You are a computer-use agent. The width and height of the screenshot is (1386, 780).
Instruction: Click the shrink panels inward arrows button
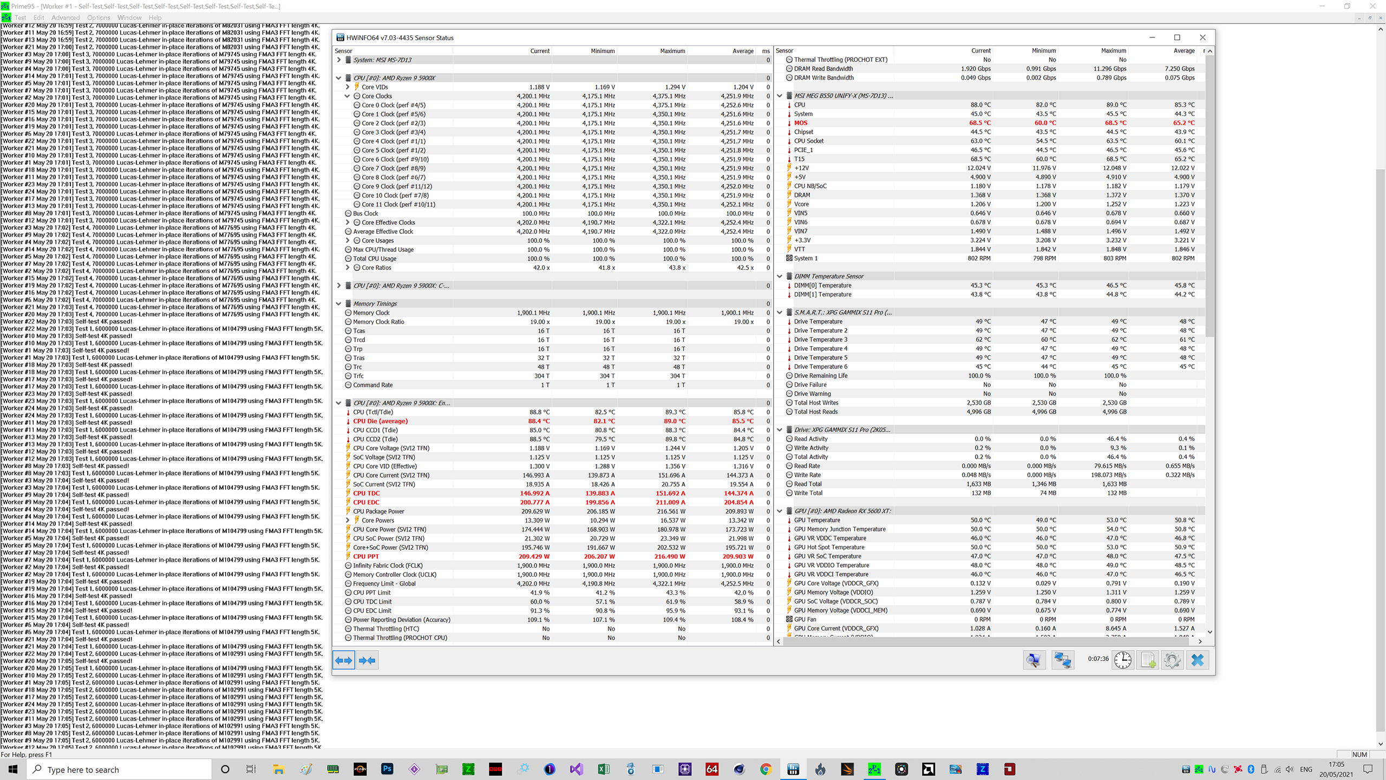[367, 660]
